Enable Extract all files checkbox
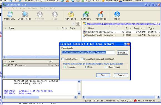Screen dimensions: 161x105 tap(63, 59)
